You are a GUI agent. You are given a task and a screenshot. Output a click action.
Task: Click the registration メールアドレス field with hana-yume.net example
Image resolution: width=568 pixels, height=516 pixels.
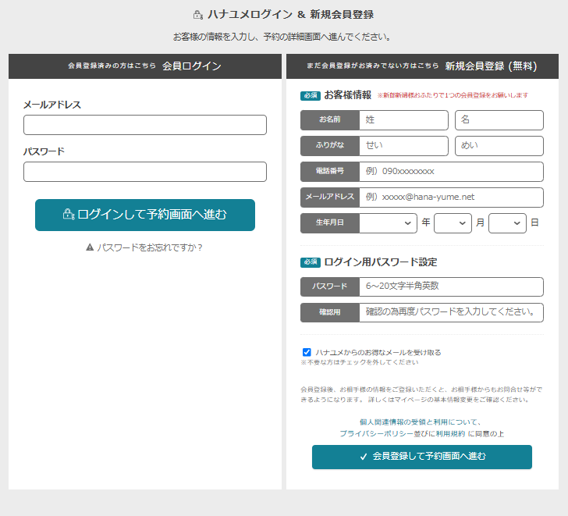451,198
